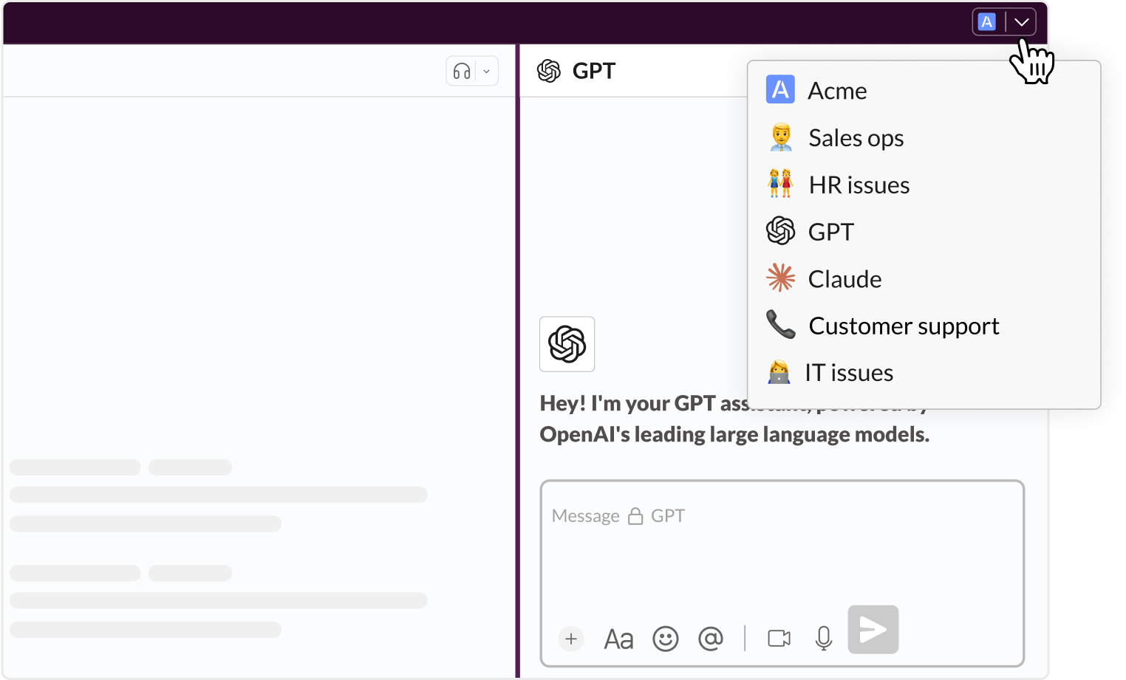Mention someone with the @ icon
The image size is (1126, 680).
tap(711, 638)
